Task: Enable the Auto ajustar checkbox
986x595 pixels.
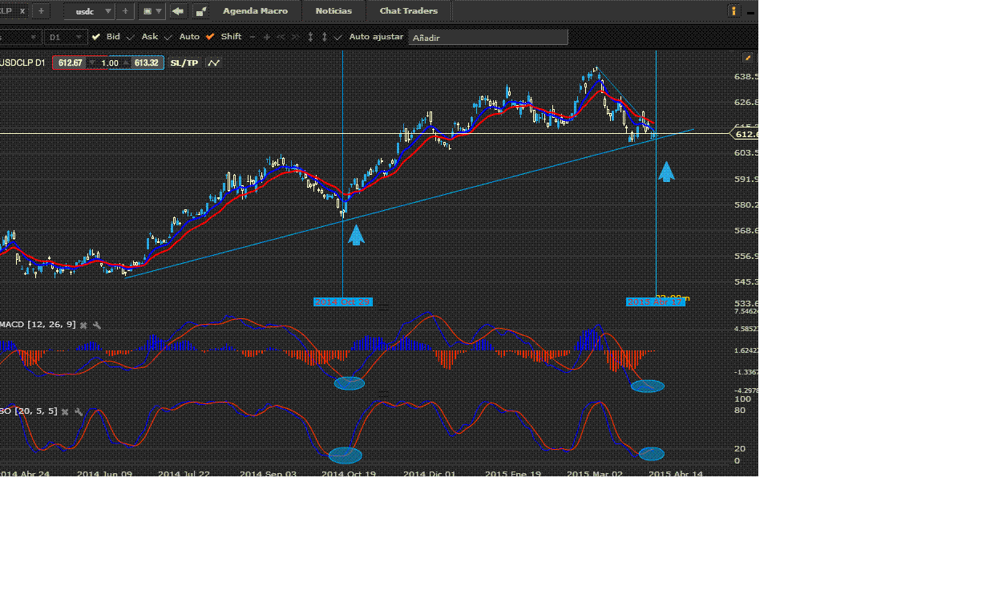Action: pos(338,37)
